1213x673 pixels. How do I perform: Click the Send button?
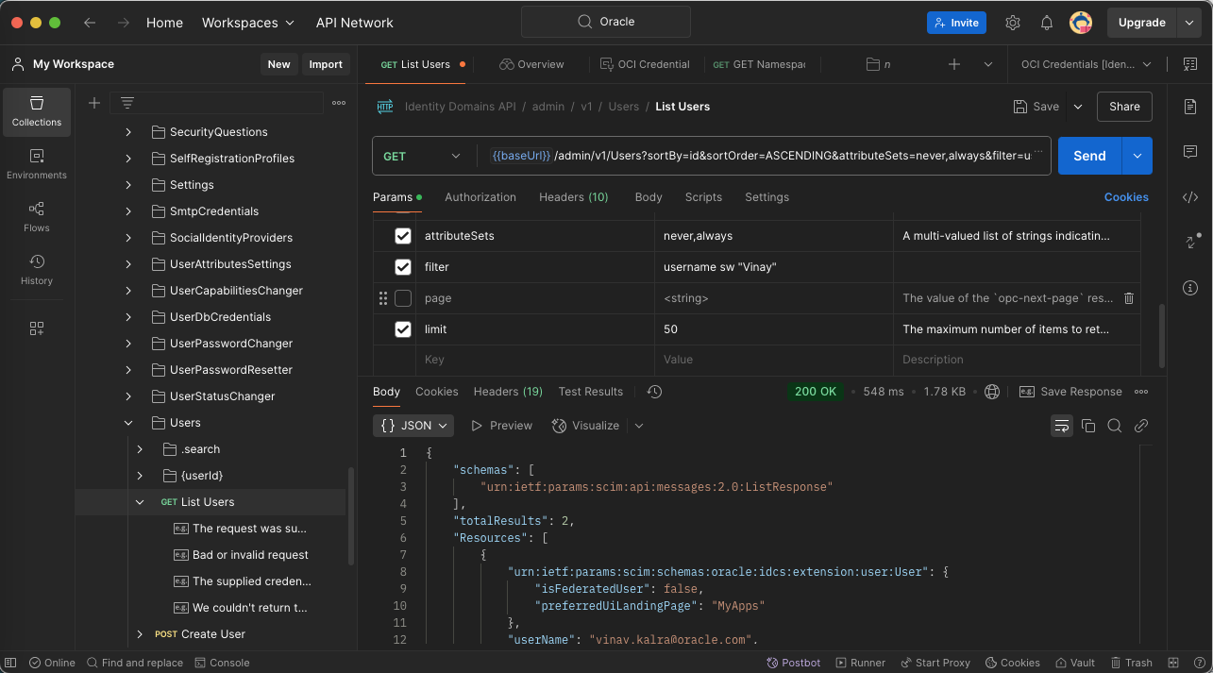(x=1088, y=156)
